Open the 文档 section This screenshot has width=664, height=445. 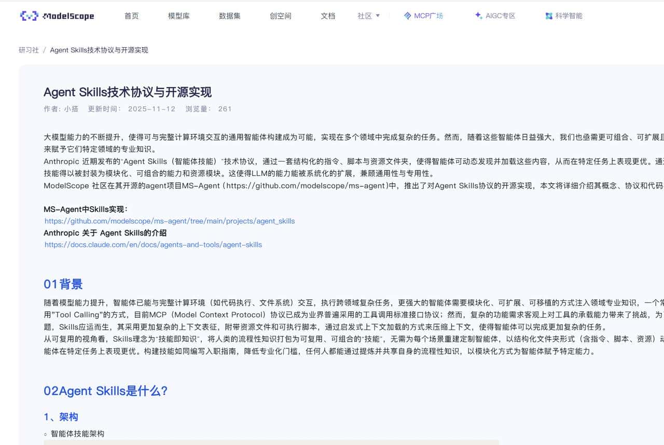coord(327,16)
